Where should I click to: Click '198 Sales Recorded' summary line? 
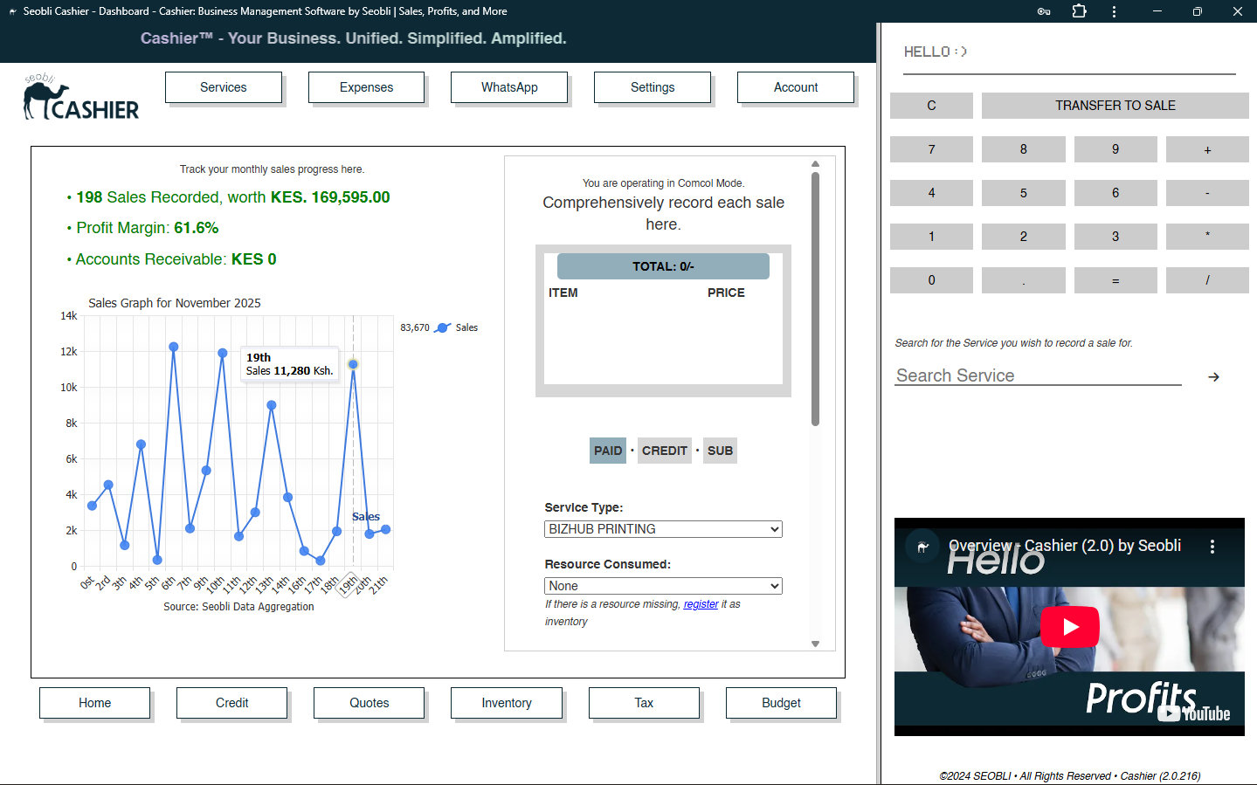tap(229, 197)
